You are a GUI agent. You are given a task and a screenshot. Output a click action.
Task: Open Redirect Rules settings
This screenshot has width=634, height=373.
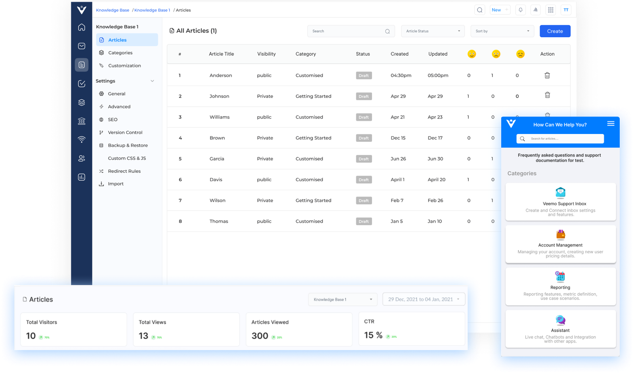tap(124, 171)
